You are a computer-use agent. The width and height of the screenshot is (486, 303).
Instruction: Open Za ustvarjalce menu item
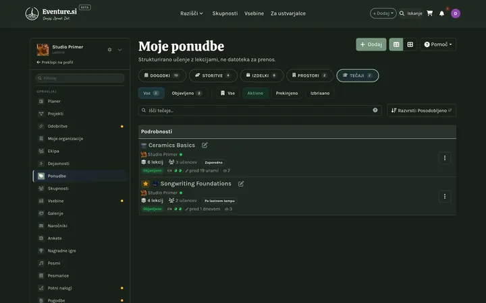[288, 13]
